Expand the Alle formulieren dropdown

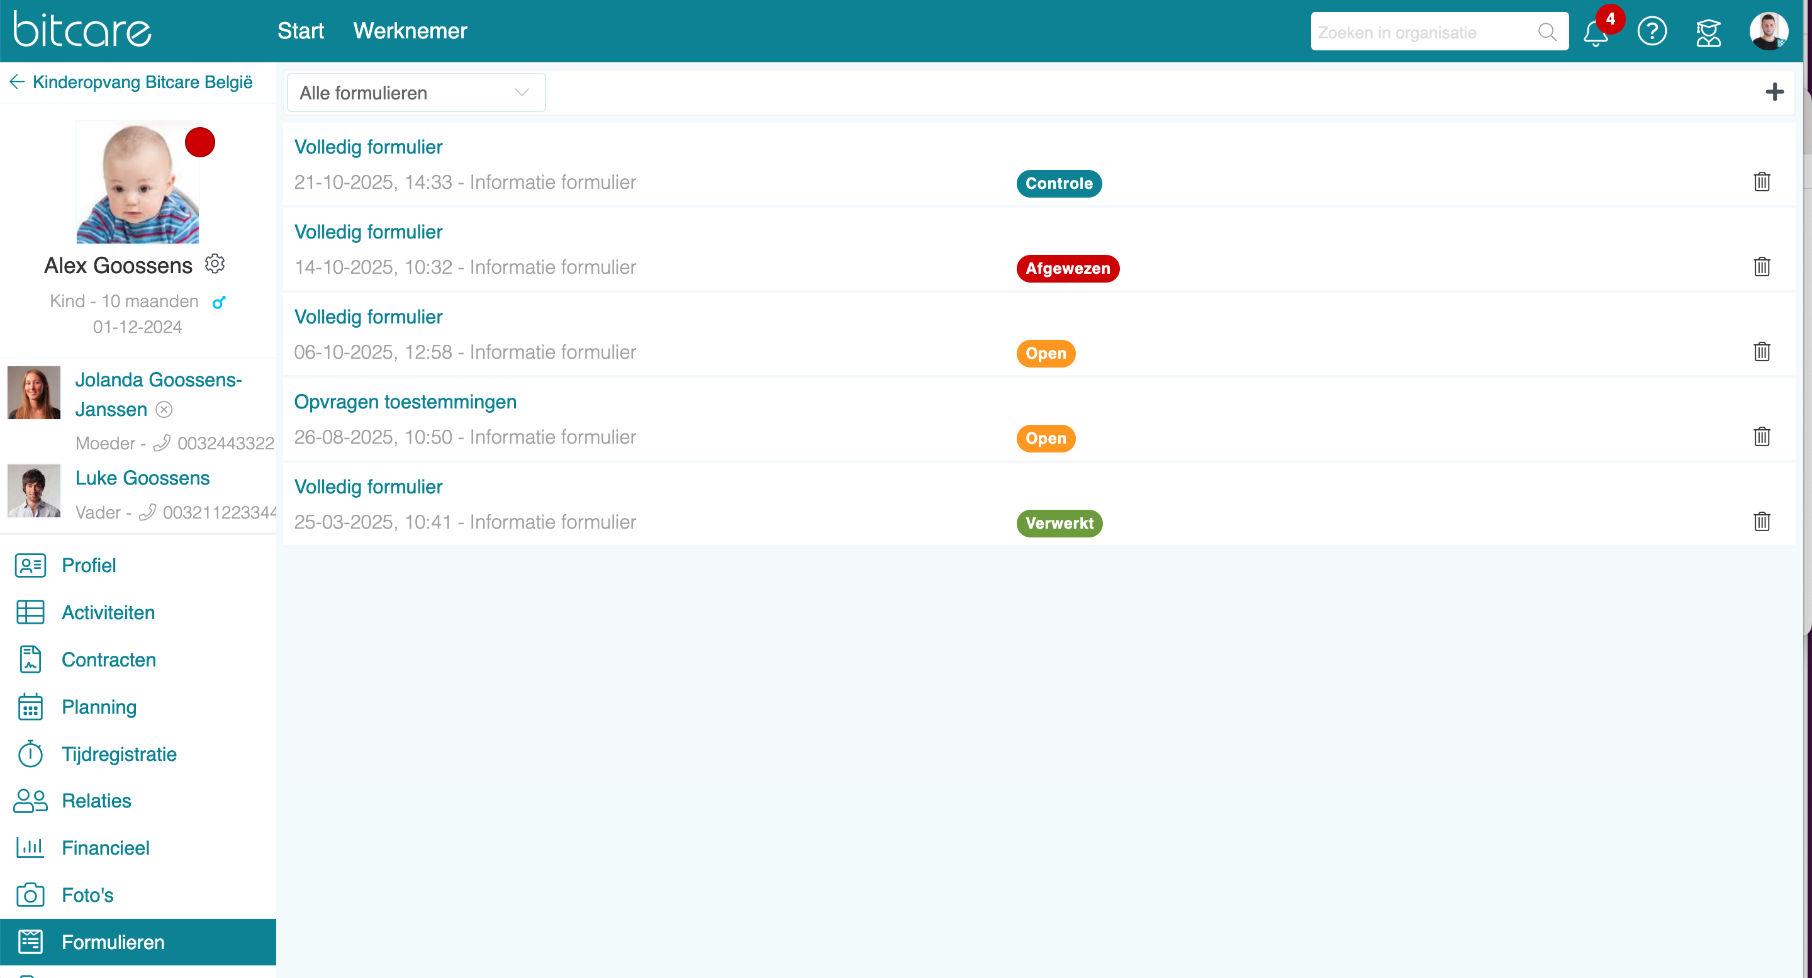416,93
